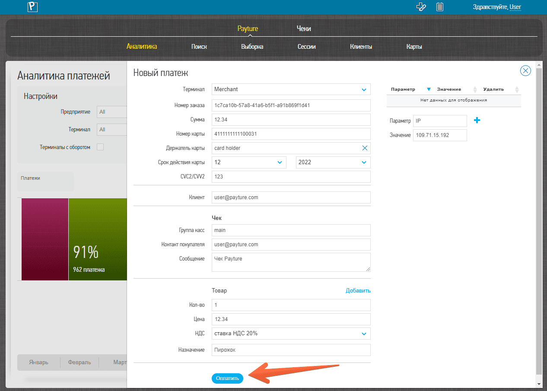This screenshot has width=547, height=391.
Task: Open the Сессии menu item
Action: [307, 47]
